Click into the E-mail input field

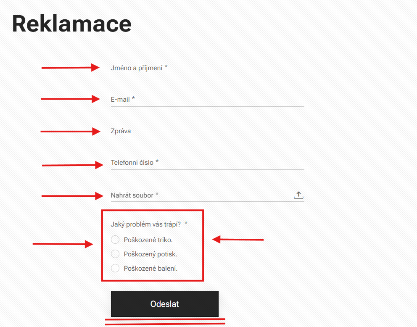(207, 100)
